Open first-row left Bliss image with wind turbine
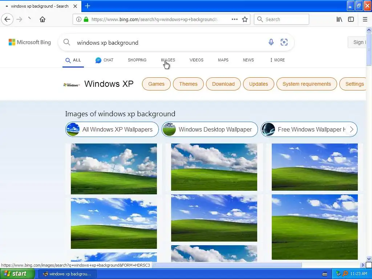The width and height of the screenshot is (372, 279). click(x=114, y=169)
